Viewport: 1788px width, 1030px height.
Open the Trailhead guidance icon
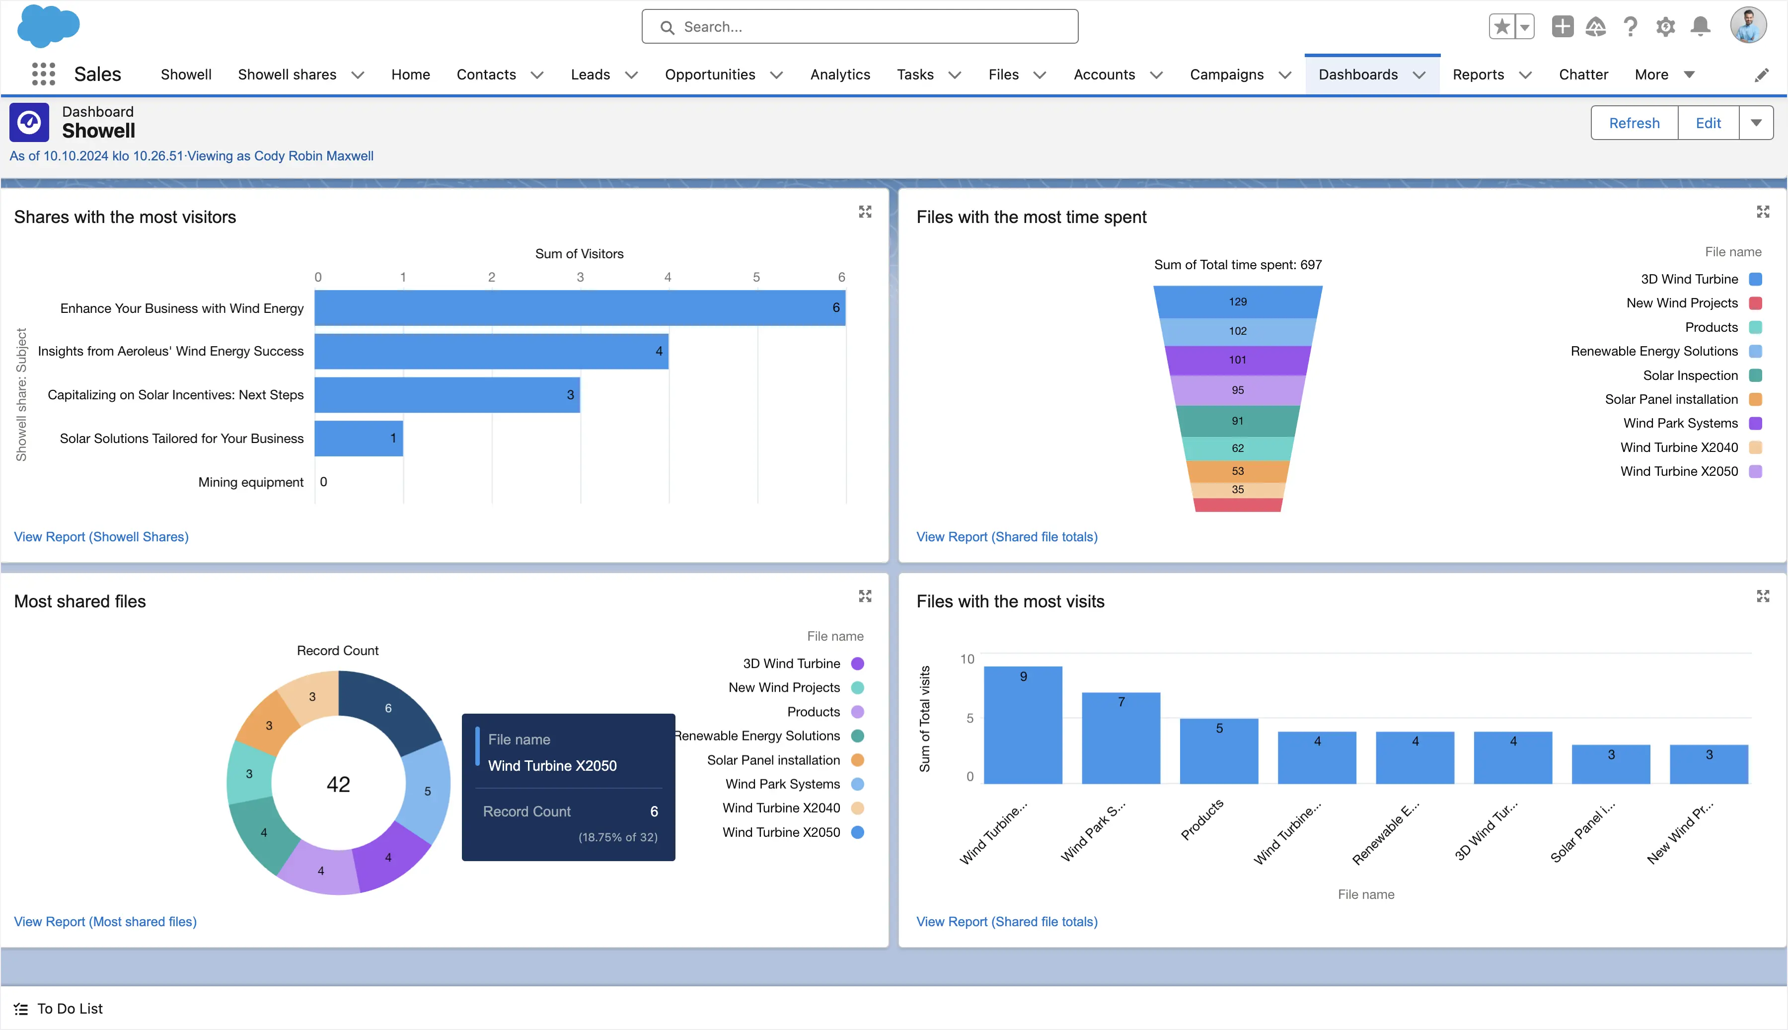(x=1596, y=27)
